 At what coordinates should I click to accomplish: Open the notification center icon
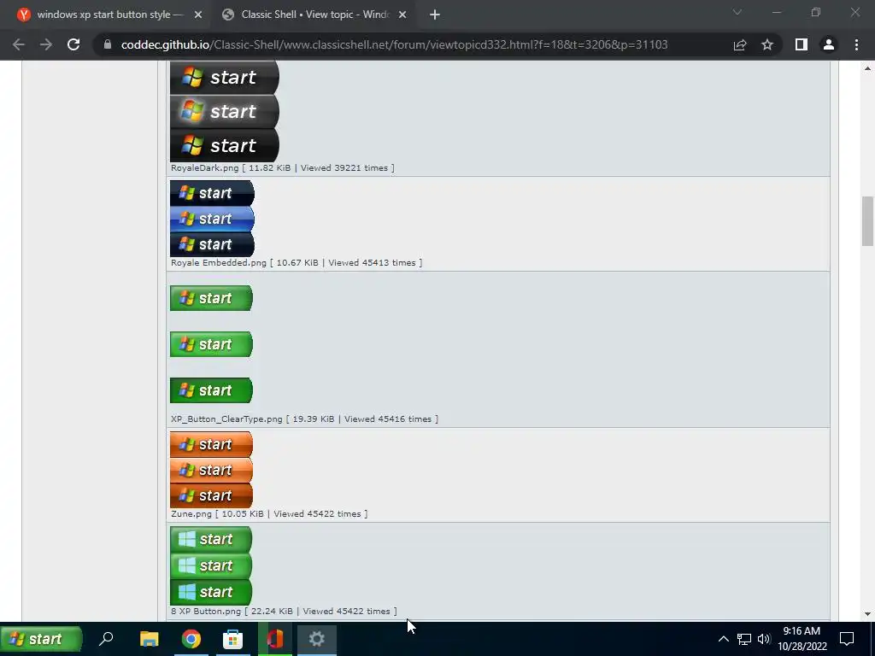coord(847,639)
